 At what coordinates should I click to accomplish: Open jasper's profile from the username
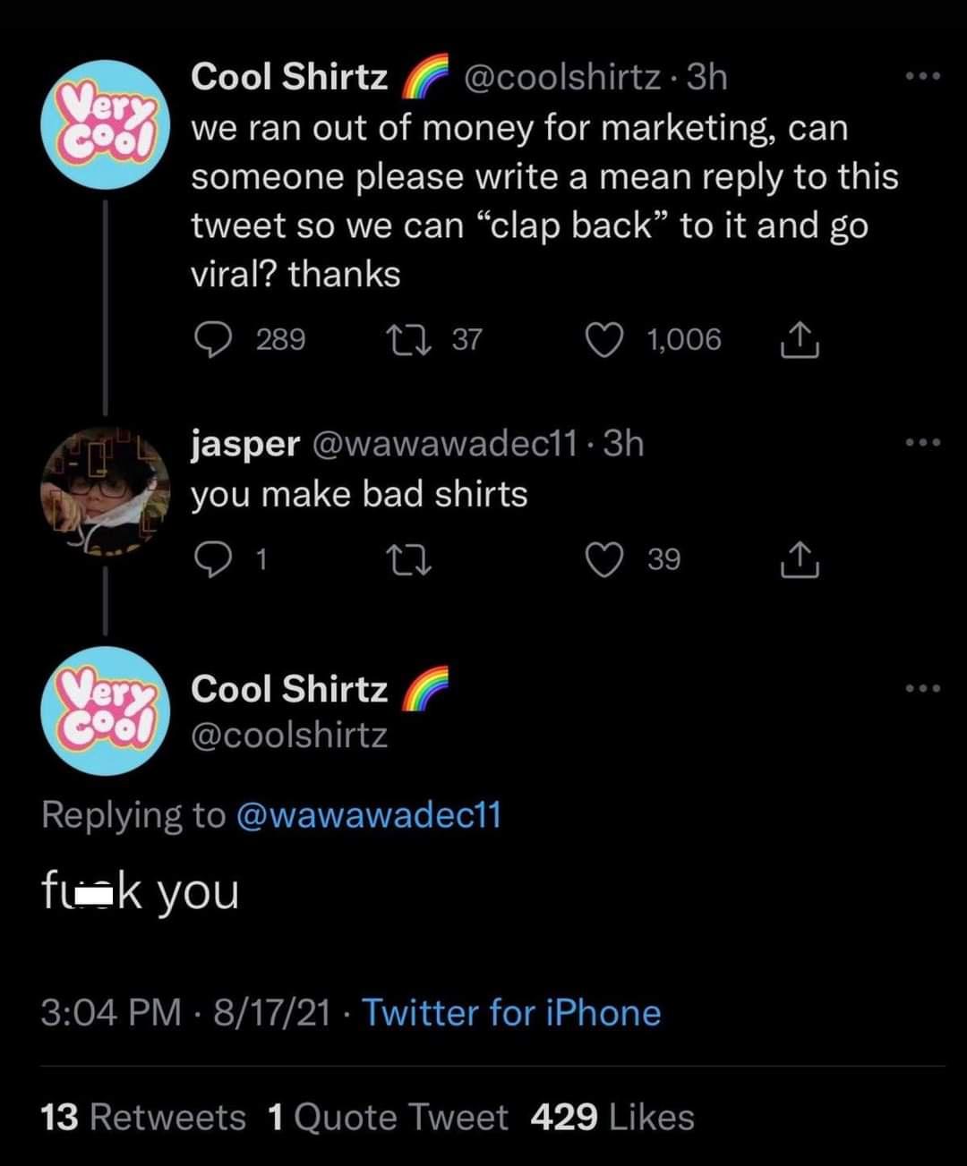pos(244,444)
